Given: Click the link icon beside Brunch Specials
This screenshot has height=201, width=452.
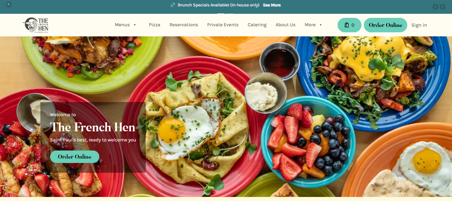Looking at the screenshot, I should 173,5.
